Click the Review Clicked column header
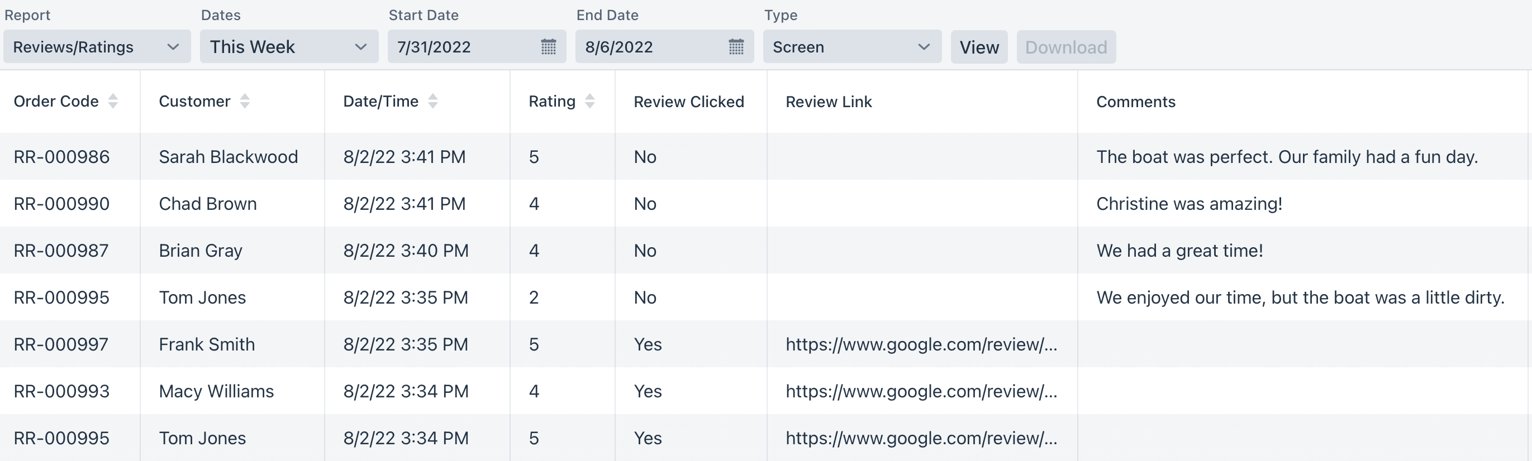Screen dimensions: 1532x461 click(689, 102)
